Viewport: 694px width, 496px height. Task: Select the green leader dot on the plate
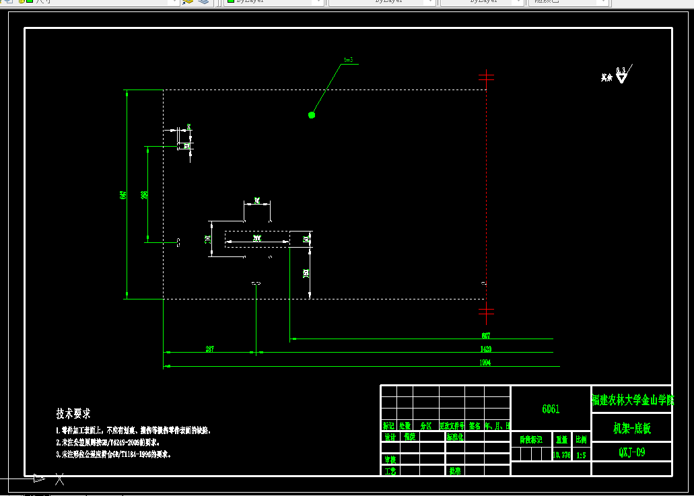[x=312, y=115]
